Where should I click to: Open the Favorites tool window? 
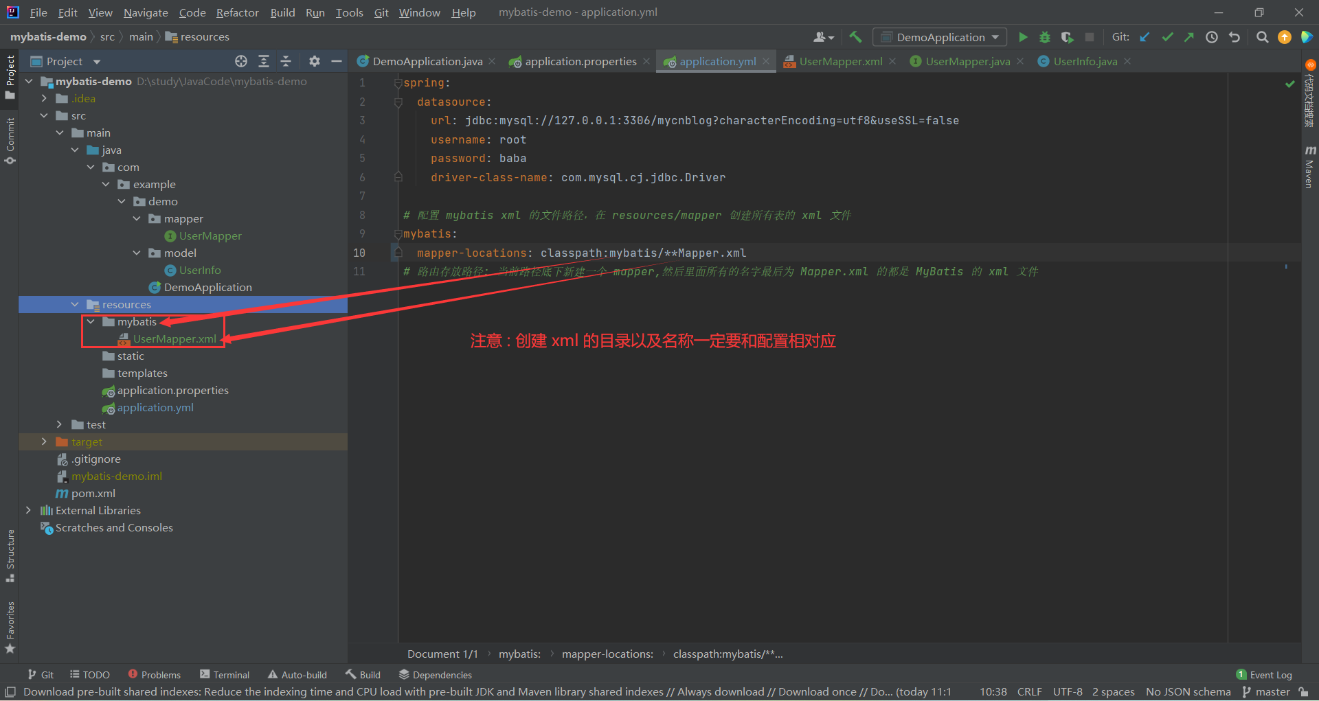click(x=10, y=627)
